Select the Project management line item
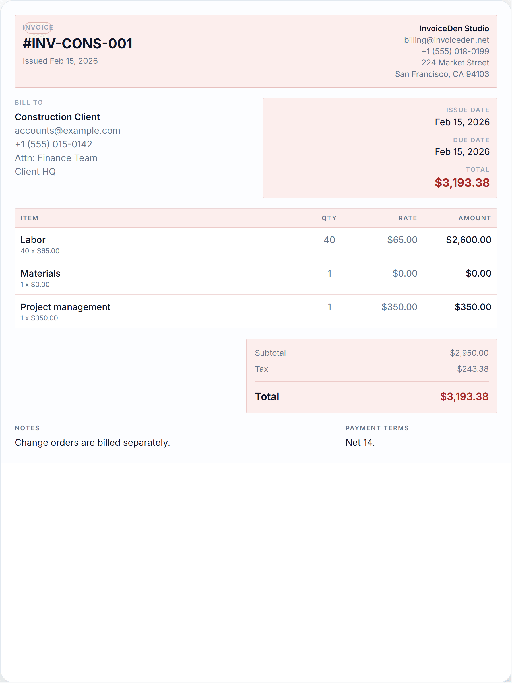 pyautogui.click(x=256, y=312)
